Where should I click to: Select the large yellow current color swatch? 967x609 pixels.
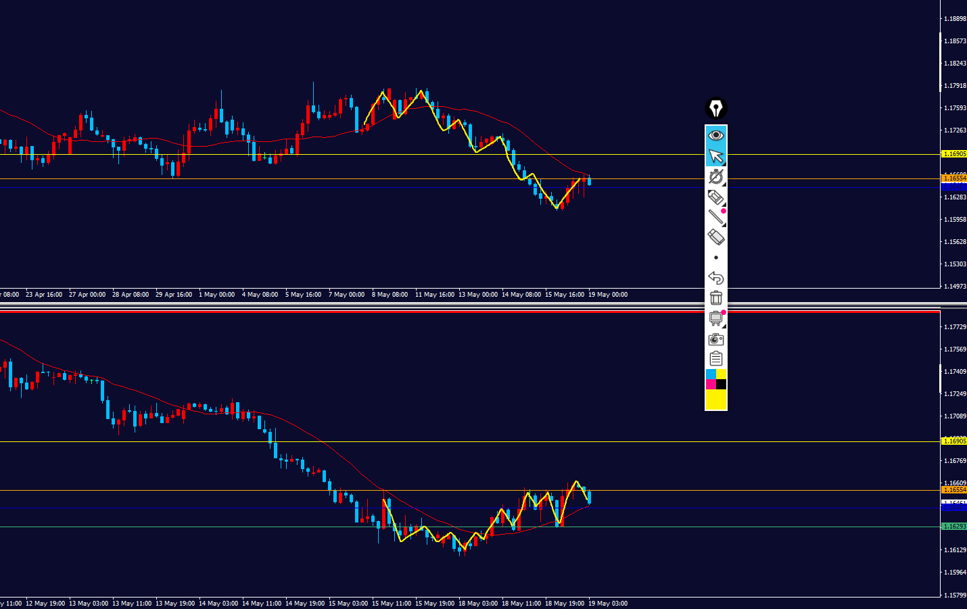coord(715,399)
